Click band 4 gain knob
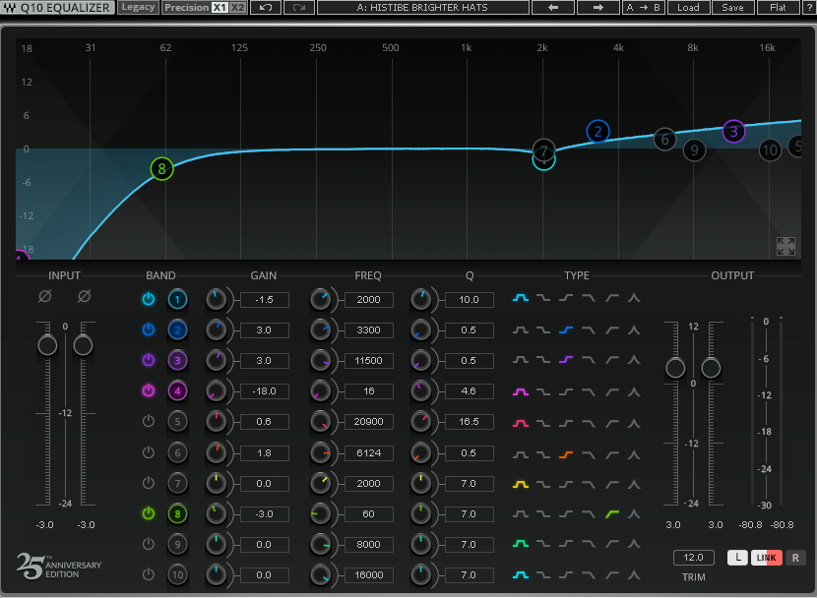Viewport: 817px width, 598px height. pyautogui.click(x=216, y=390)
